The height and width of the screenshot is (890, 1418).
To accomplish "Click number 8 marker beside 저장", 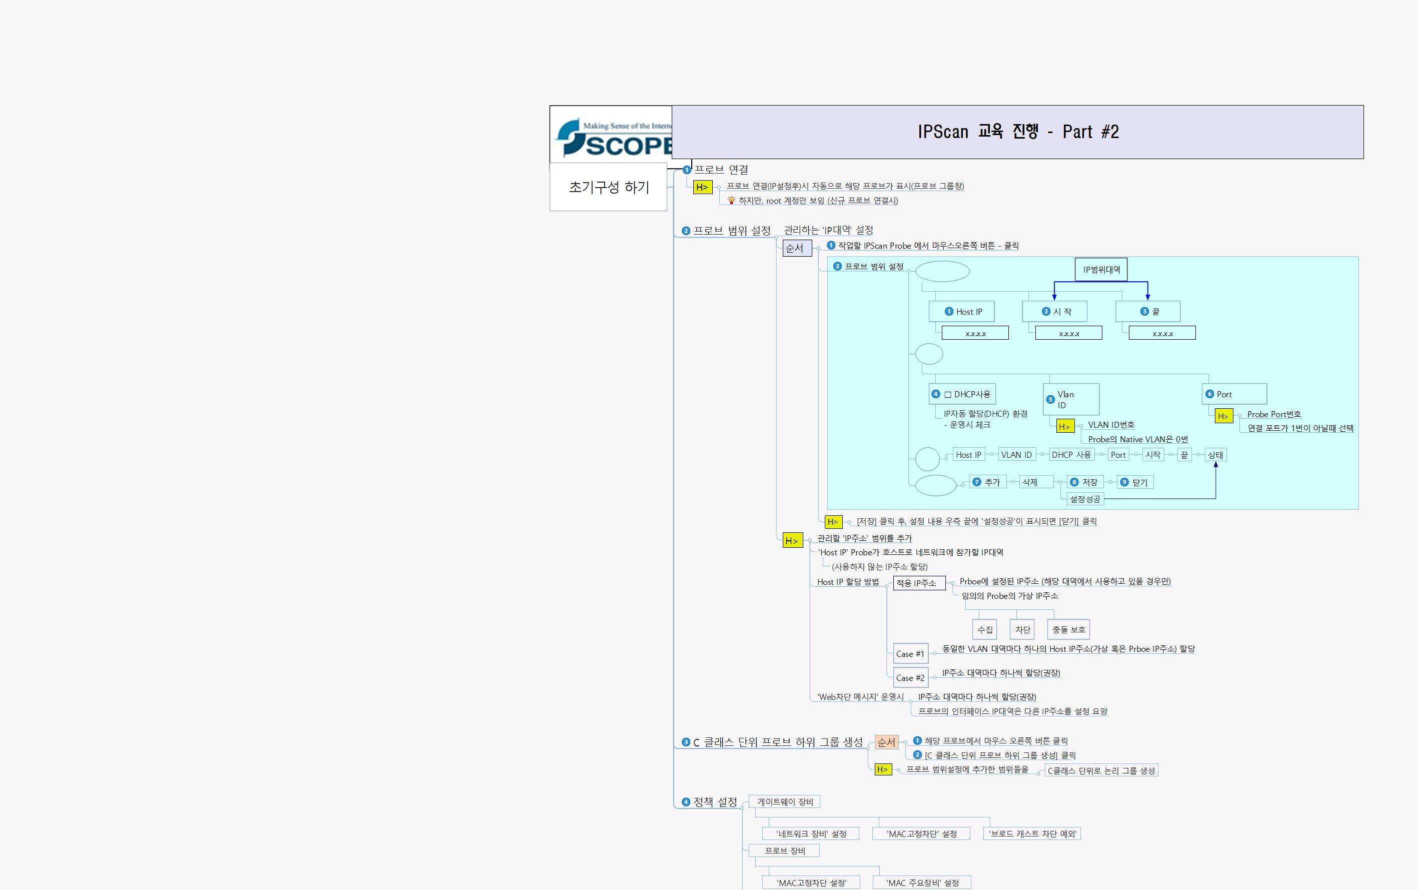I will click(1074, 482).
